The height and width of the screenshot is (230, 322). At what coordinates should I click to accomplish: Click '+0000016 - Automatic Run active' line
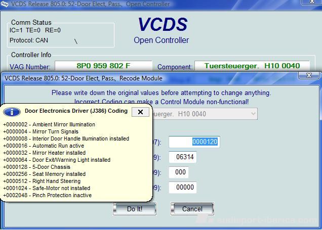click(44, 146)
